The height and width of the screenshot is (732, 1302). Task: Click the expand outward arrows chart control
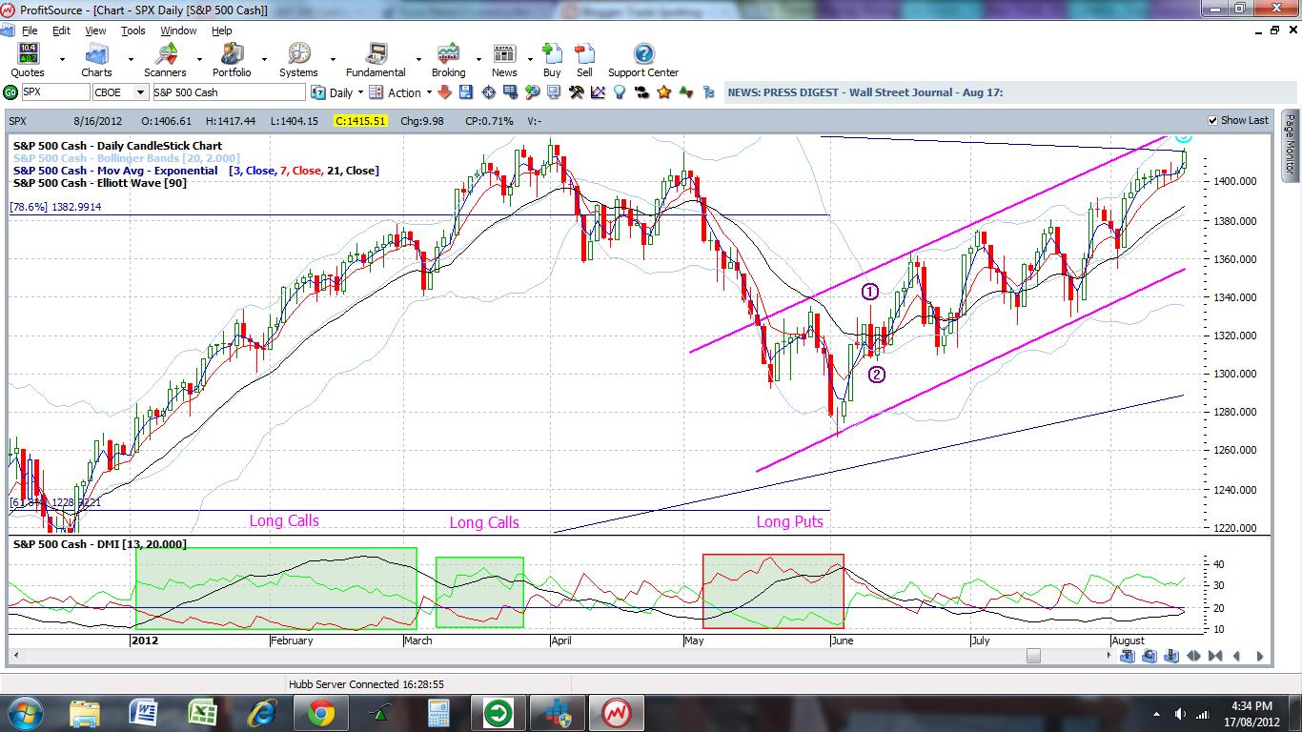(1193, 656)
